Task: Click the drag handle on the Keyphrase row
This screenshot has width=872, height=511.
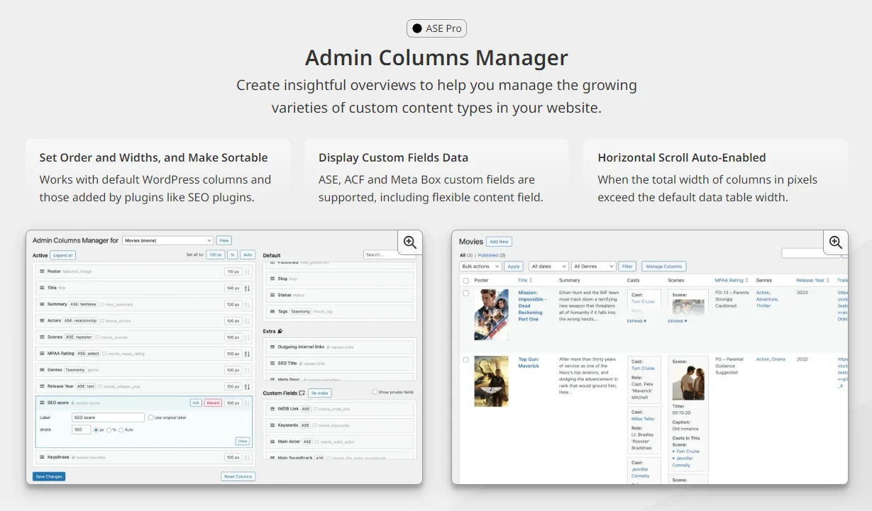Action: coord(42,457)
